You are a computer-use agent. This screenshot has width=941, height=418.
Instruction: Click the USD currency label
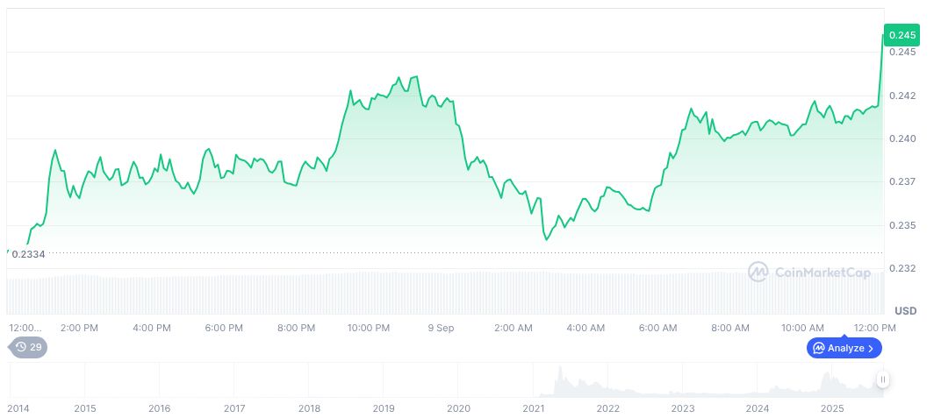point(905,311)
